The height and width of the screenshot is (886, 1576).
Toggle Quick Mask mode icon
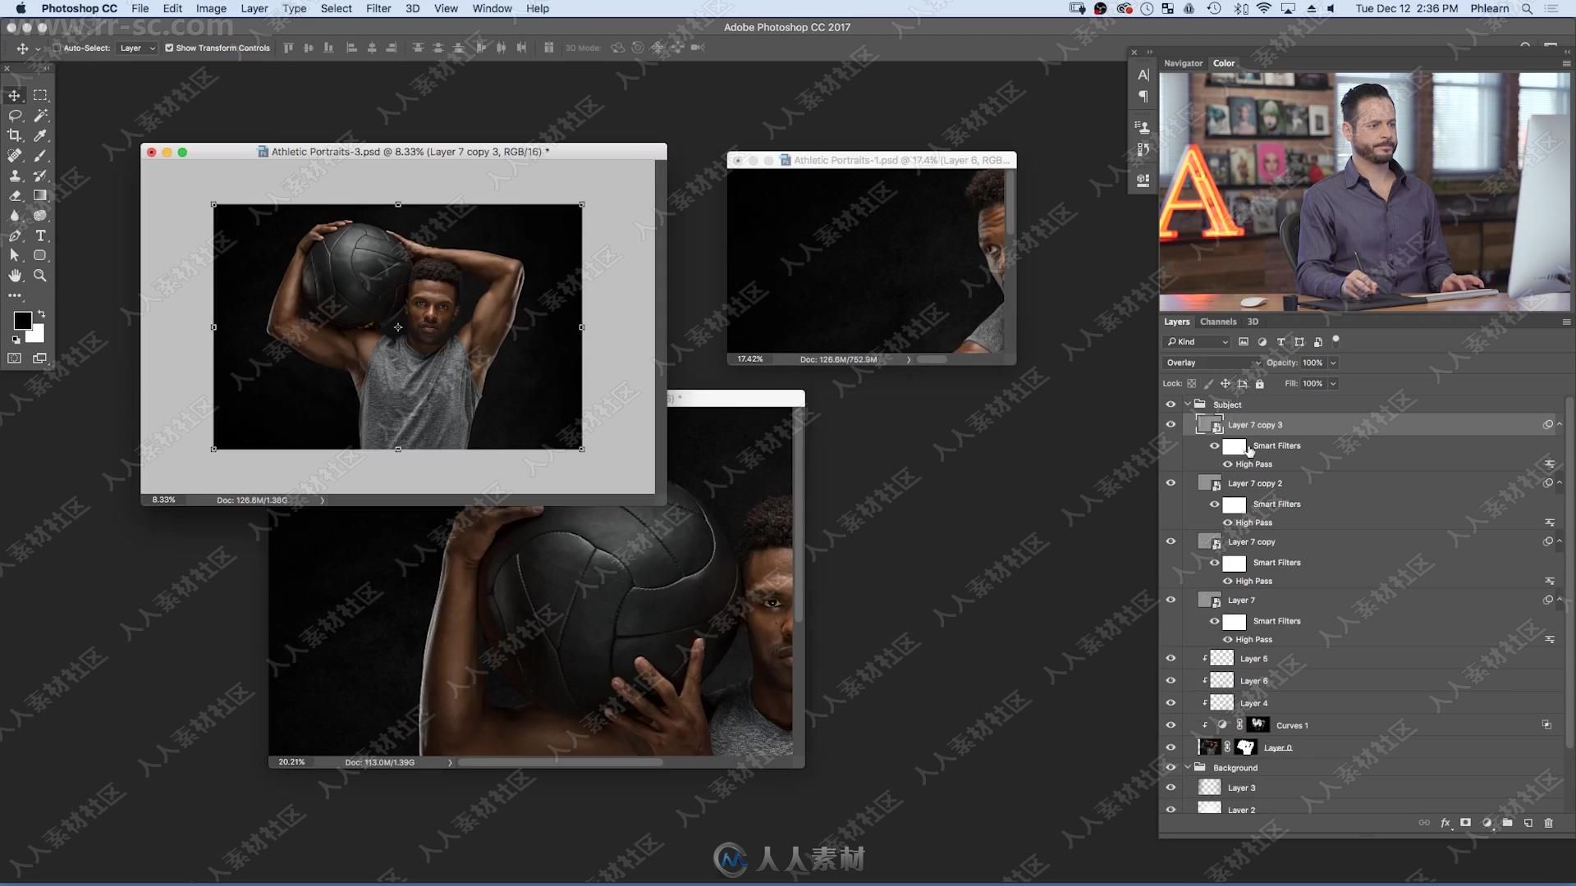(x=15, y=359)
